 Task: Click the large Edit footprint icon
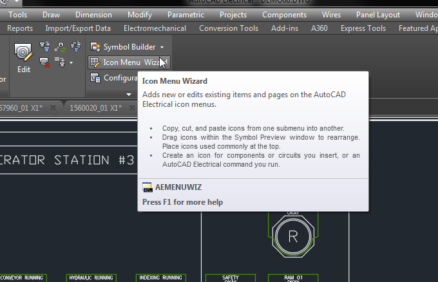[x=23, y=52]
